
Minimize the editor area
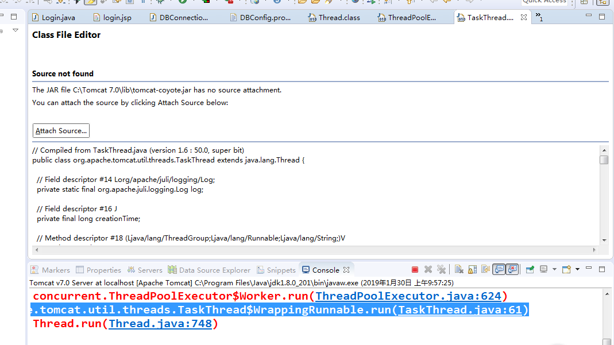pos(589,15)
